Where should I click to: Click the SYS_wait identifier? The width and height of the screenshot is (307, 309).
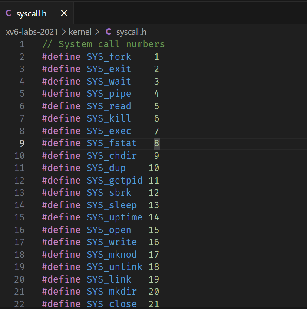[109, 82]
